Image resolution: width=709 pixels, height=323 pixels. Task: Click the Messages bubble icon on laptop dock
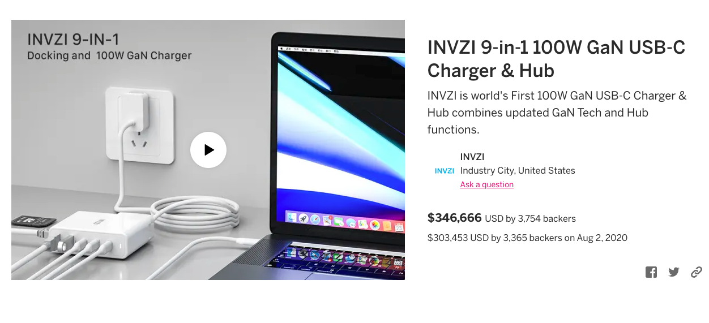click(x=351, y=223)
